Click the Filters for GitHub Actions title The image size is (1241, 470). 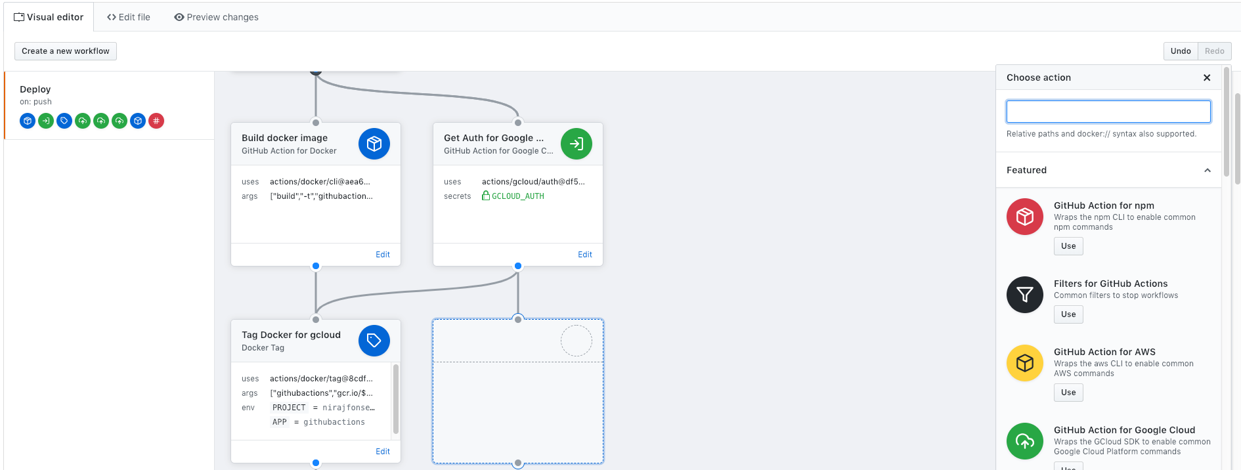click(x=1110, y=284)
